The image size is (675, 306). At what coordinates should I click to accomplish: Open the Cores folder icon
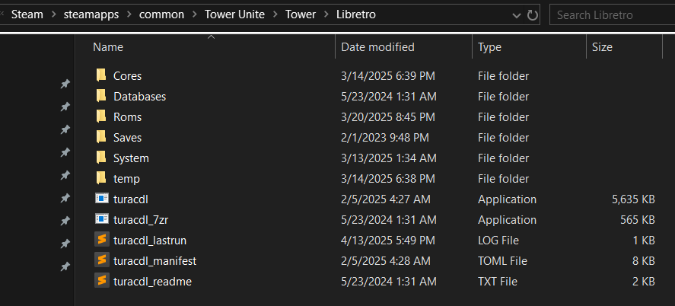tap(101, 76)
